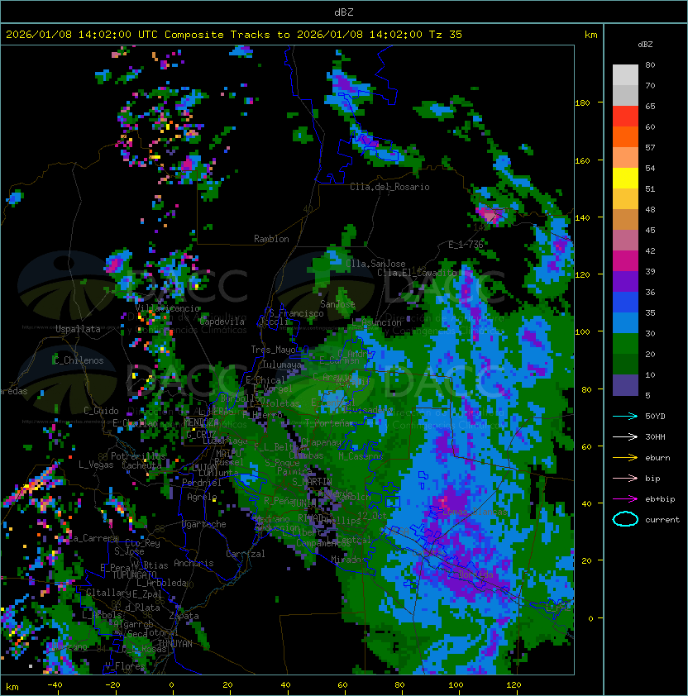Click the 'current' legend label
Image resolution: width=688 pixels, height=696 pixels.
tap(662, 520)
